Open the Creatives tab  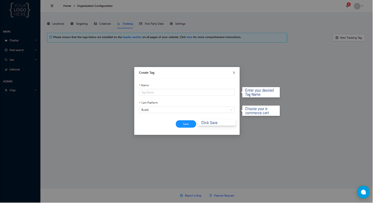point(102,24)
